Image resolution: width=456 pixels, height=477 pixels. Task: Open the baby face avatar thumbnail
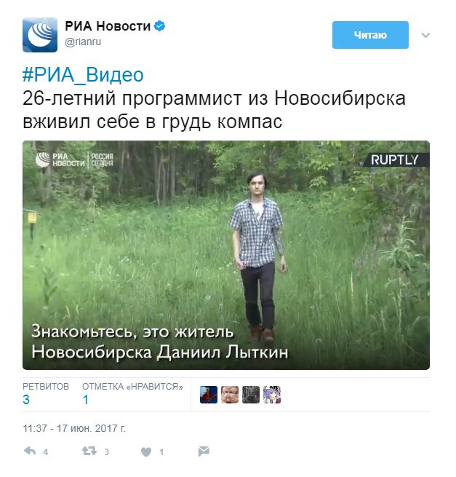pyautogui.click(x=230, y=395)
